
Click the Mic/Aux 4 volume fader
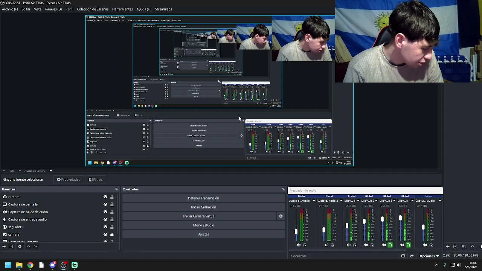[400, 218]
